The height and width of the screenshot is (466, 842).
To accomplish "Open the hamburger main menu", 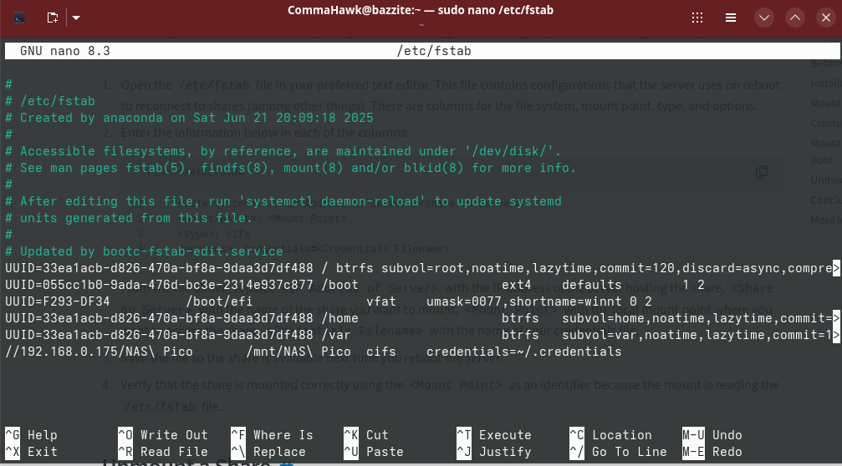I will pos(730,18).
